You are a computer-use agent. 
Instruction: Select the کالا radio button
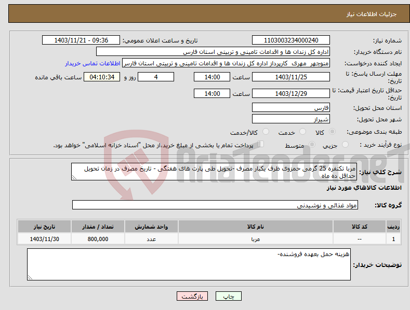[x=333, y=132]
